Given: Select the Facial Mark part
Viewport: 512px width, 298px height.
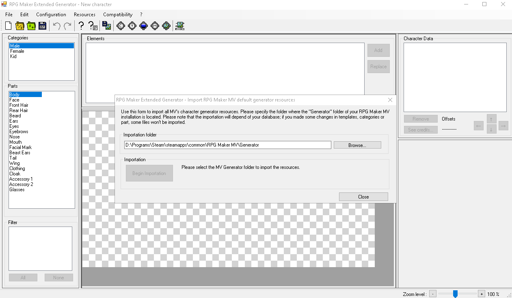Looking at the screenshot, I should (x=20, y=147).
